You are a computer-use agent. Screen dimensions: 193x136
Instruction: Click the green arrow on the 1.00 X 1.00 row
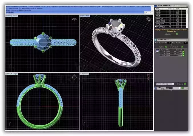[183, 52]
